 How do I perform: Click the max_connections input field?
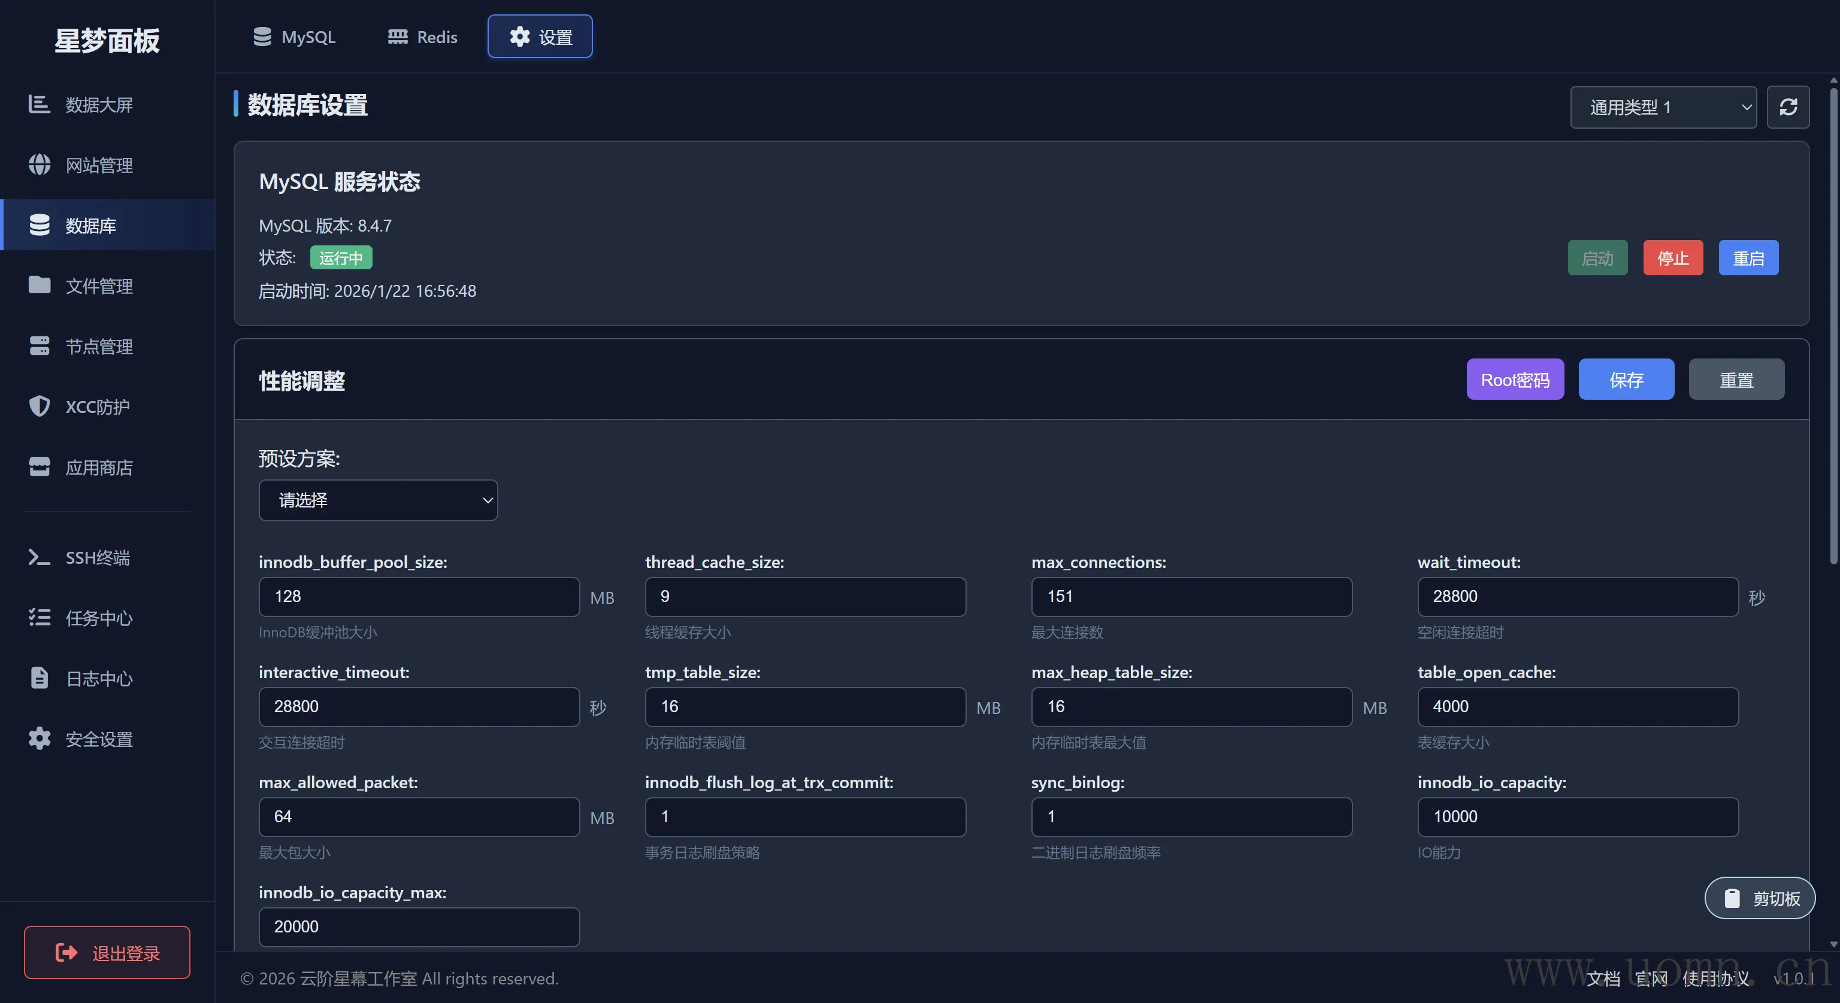click(1191, 596)
